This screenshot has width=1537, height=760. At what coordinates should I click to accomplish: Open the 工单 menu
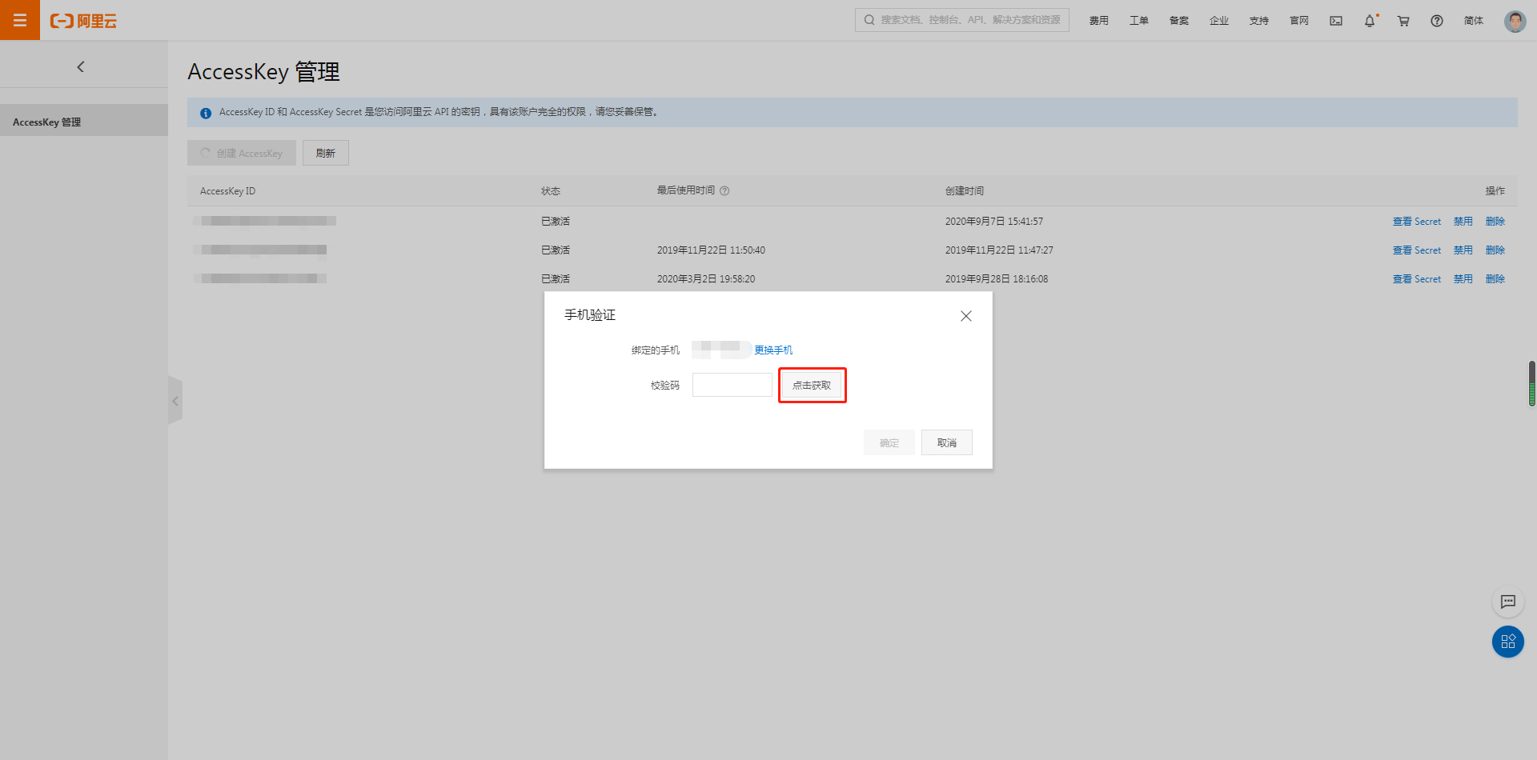1139,21
